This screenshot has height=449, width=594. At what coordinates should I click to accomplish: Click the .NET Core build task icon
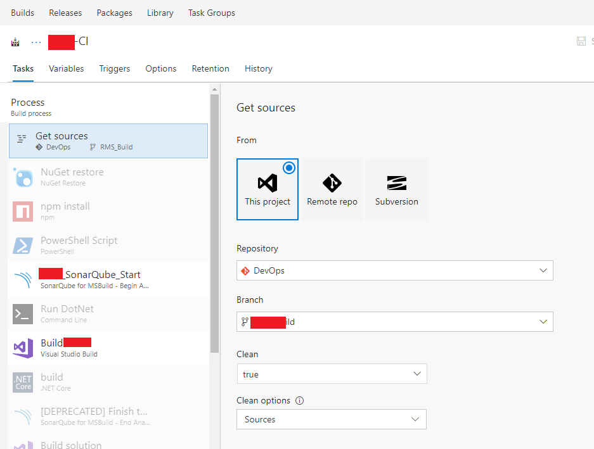coord(23,383)
